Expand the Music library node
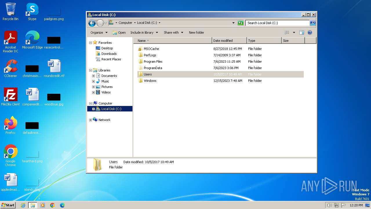This screenshot has height=209, width=371. (x=93, y=81)
